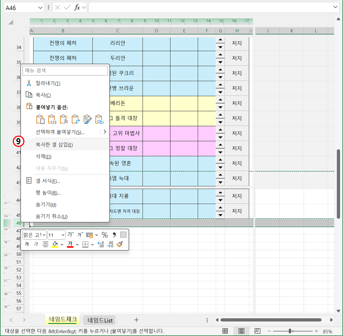This screenshot has height=336, width=343.
Task: Open the 네임드List sheet tab
Action: pos(100,320)
